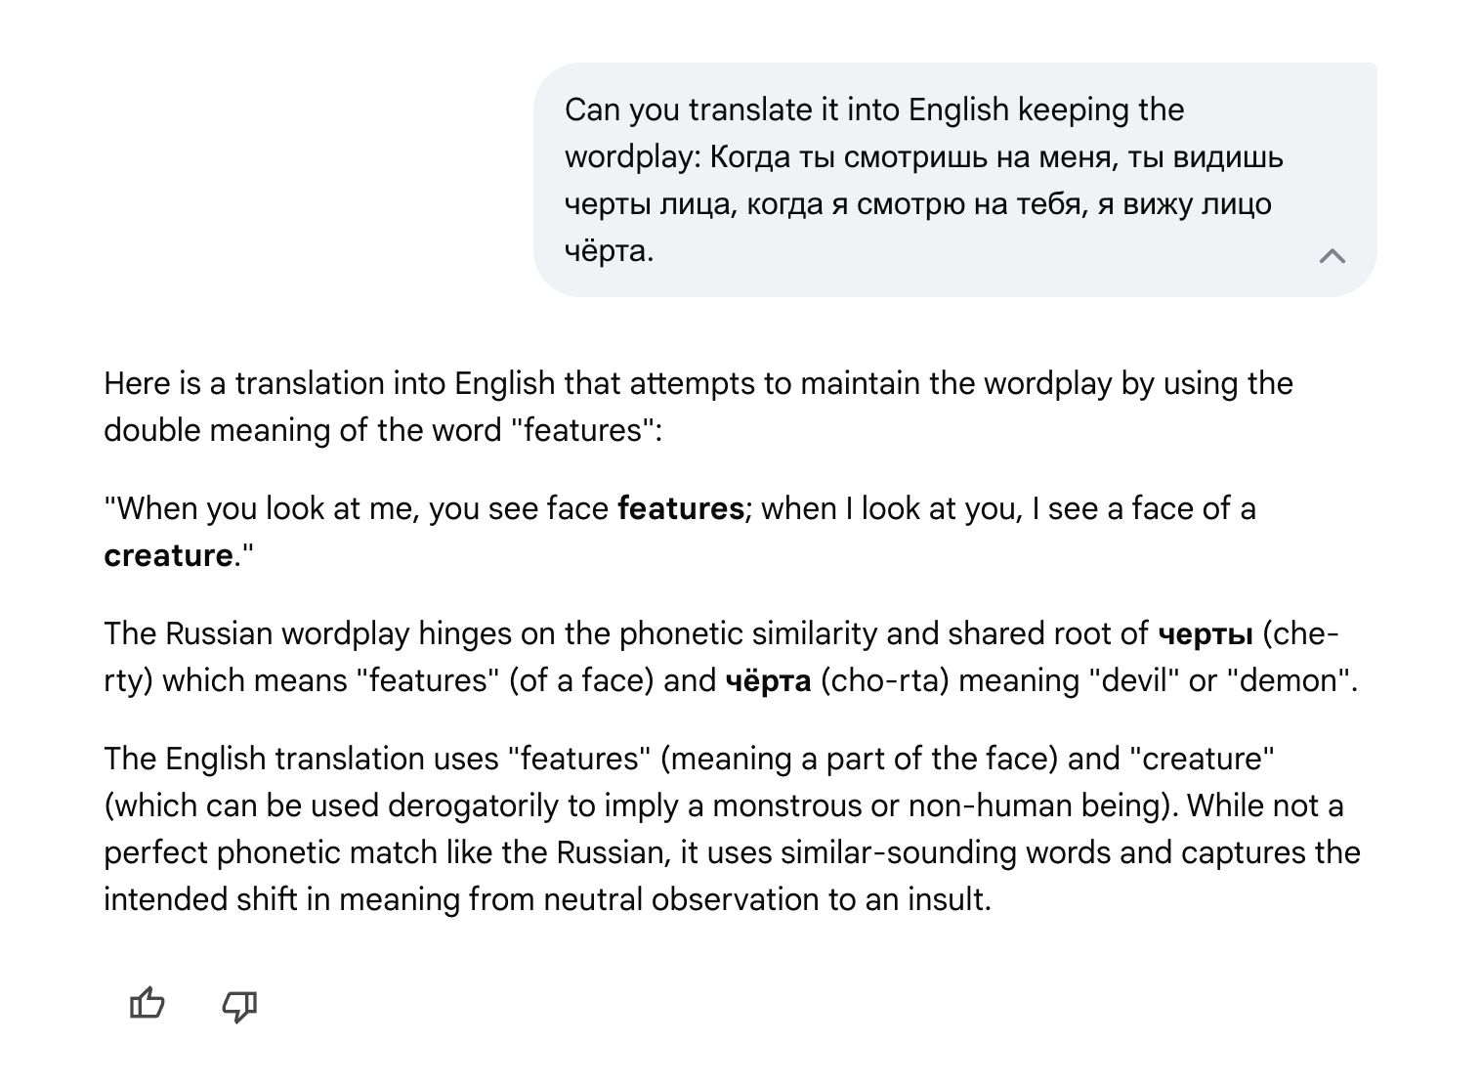Click the bold Russian word "черты"
Viewport: 1481px width, 1087px height.
[x=1205, y=633]
